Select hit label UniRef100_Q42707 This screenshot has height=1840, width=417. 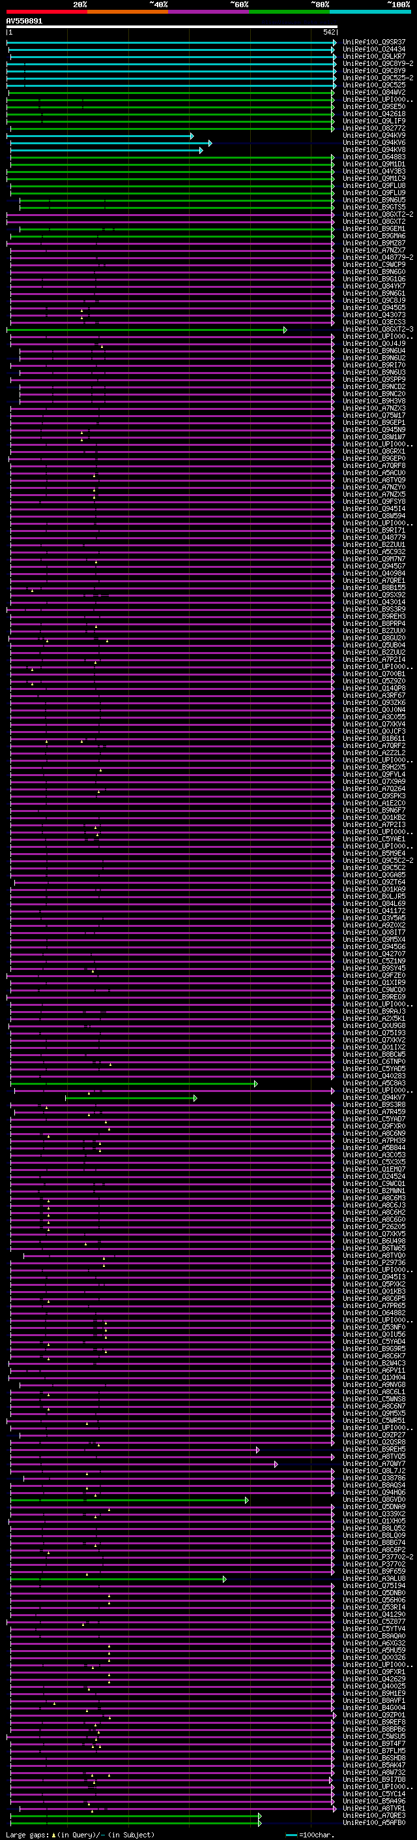coord(374,954)
